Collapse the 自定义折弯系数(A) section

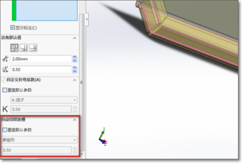(75, 80)
